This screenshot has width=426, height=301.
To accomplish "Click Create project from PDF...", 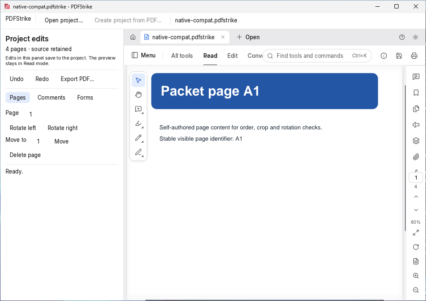I will 128,20.
